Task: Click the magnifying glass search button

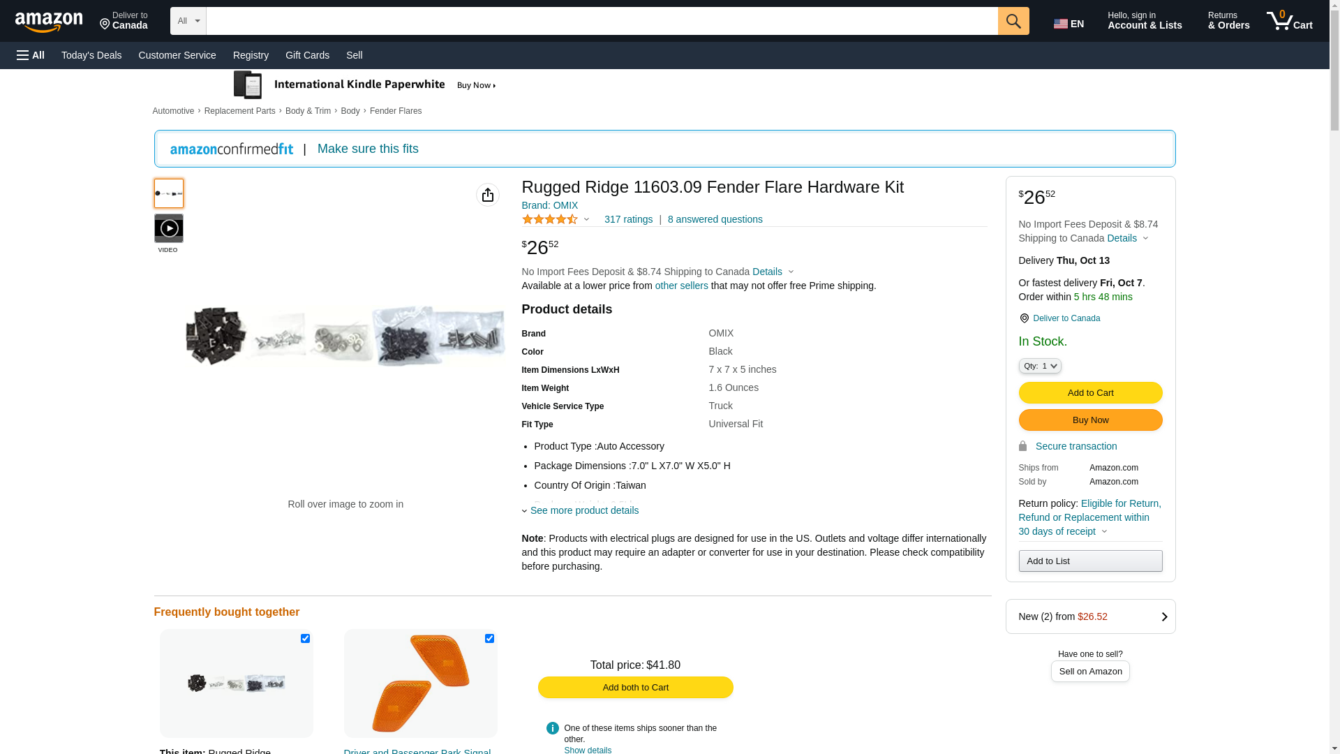Action: [x=1013, y=21]
